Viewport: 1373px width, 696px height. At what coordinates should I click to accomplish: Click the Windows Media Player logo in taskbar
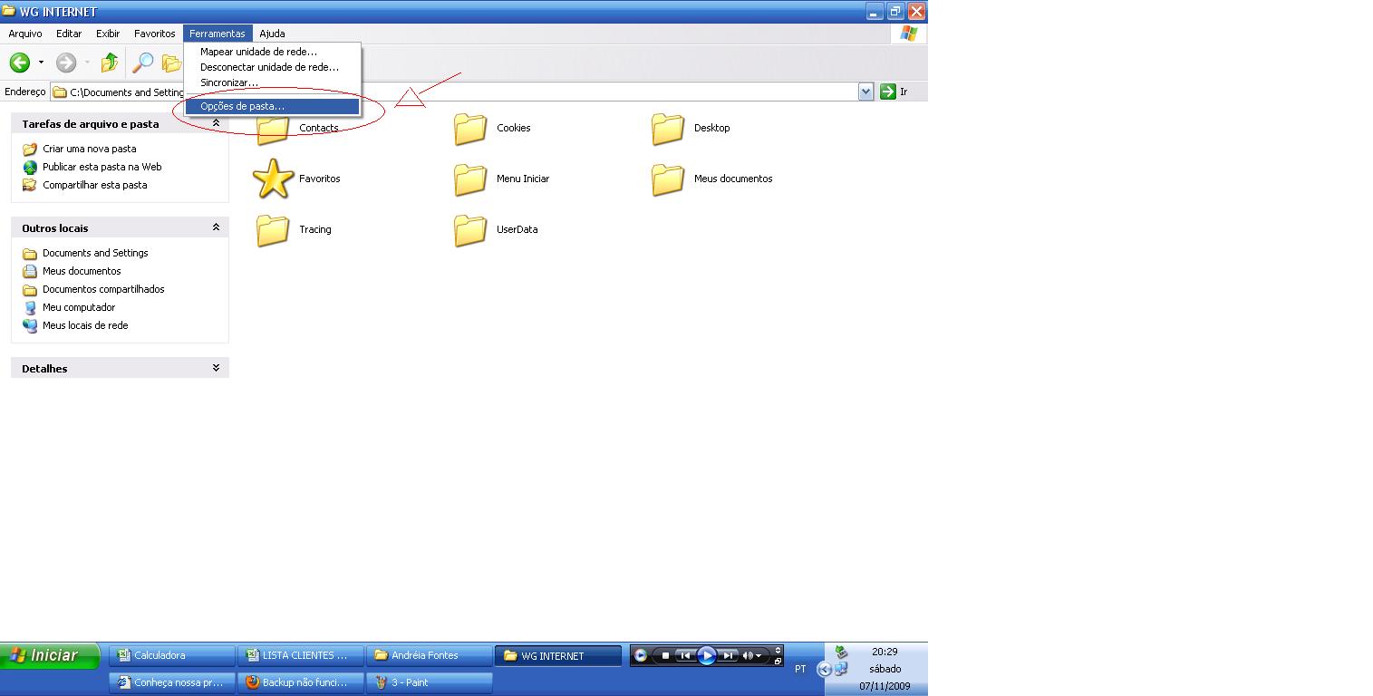tap(640, 655)
